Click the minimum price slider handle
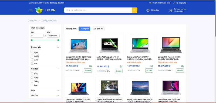216x103 pixels. 32,40
